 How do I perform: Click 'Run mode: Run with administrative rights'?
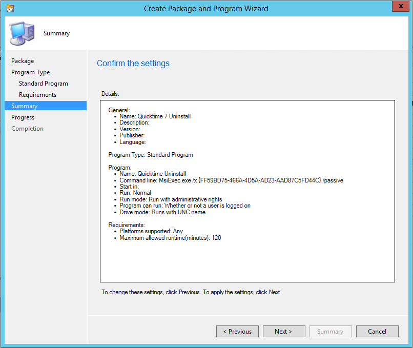[x=171, y=199]
